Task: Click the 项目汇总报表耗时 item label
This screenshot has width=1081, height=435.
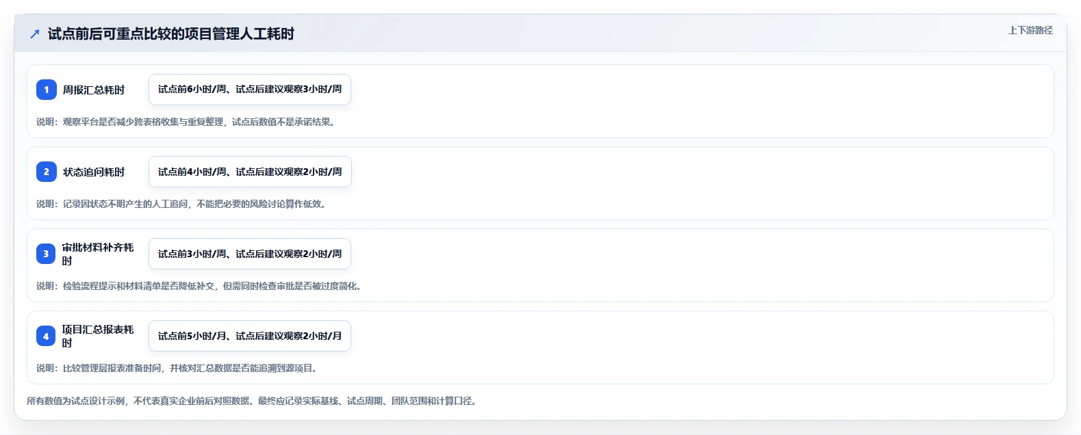Action: [98, 336]
